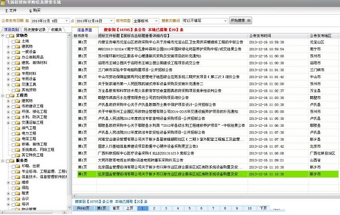Click the app icon in the title bar
Image resolution: width=340 pixels, height=215 pixels.
tap(3, 2)
